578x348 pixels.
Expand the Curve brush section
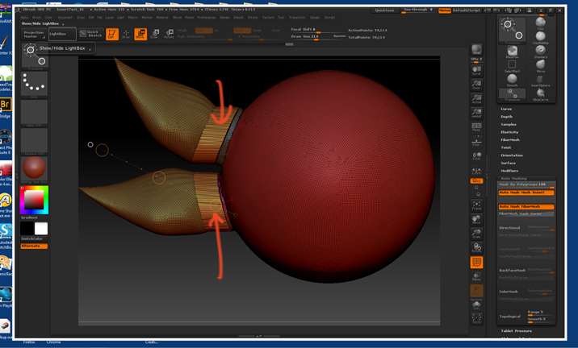click(506, 109)
